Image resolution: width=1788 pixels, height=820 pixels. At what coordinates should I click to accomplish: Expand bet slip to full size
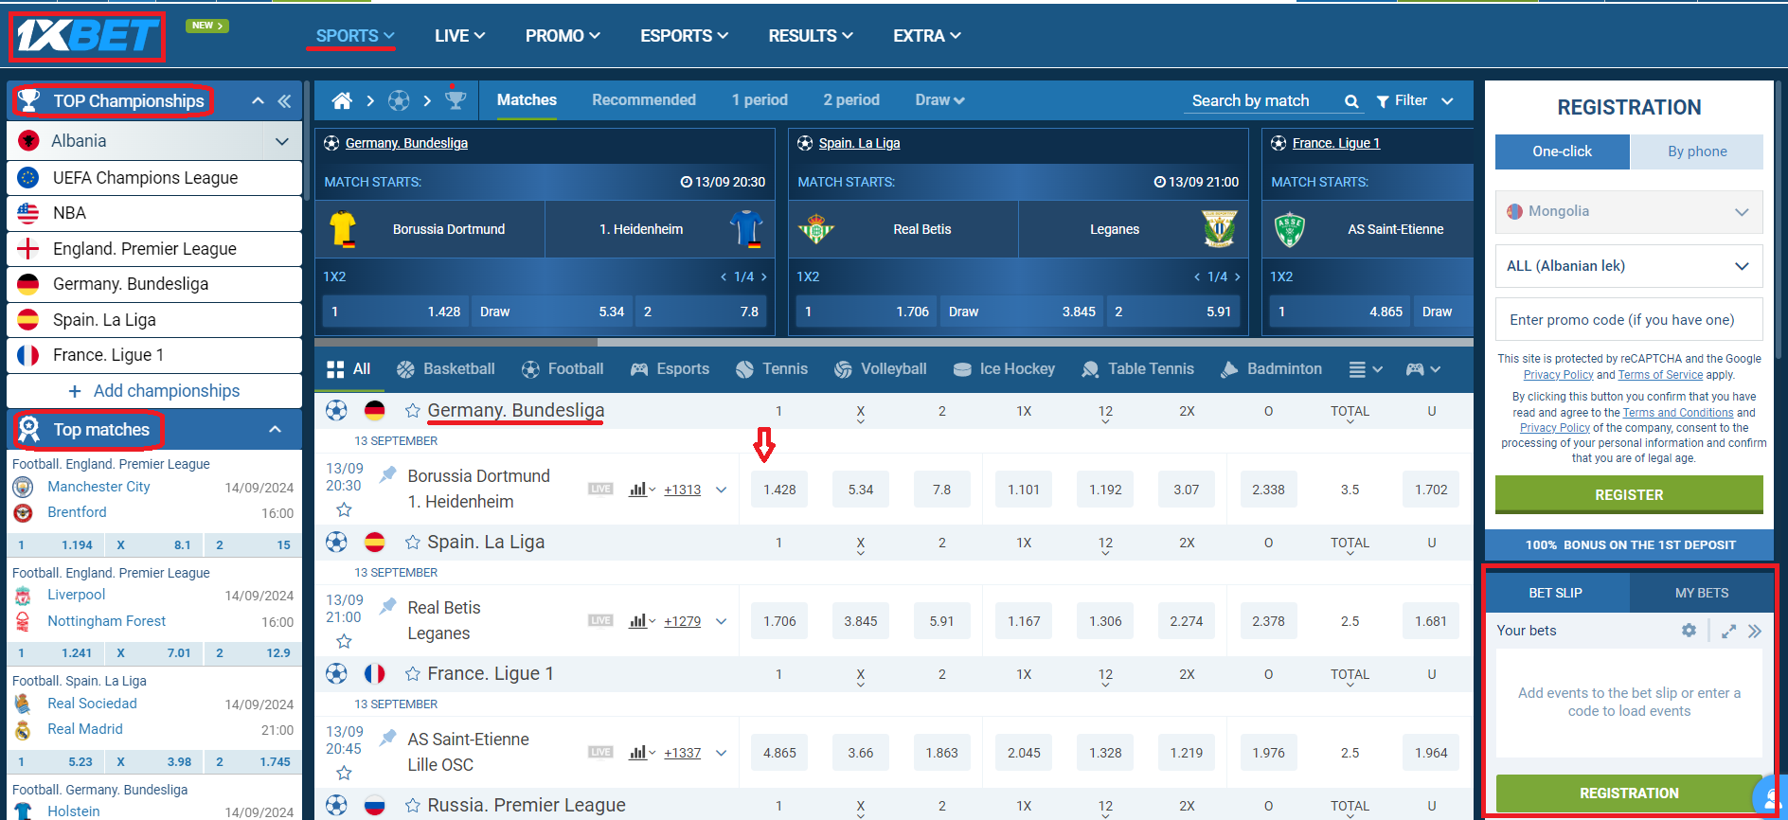click(x=1728, y=631)
